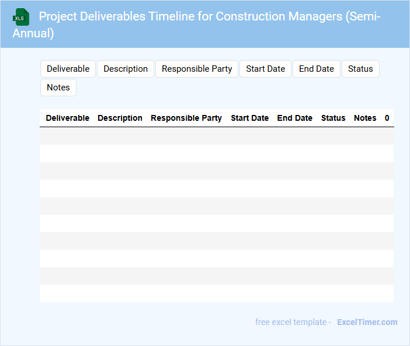The image size is (410, 346).
Task: Click the Notes table column header
Action: point(365,118)
